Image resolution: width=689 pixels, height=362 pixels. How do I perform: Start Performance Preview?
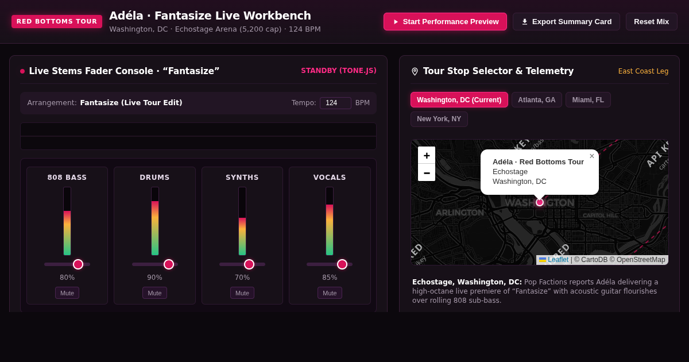click(445, 22)
